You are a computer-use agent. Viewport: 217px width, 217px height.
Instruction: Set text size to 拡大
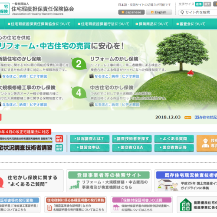tap(207, 4)
